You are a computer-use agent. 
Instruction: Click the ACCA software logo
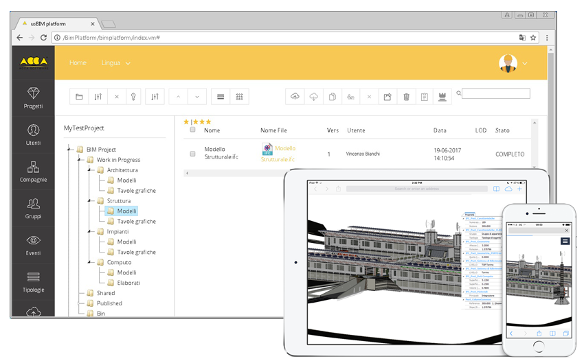tap(34, 62)
